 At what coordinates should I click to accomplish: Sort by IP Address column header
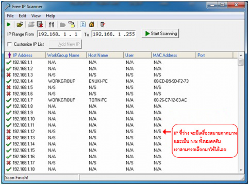(25, 55)
